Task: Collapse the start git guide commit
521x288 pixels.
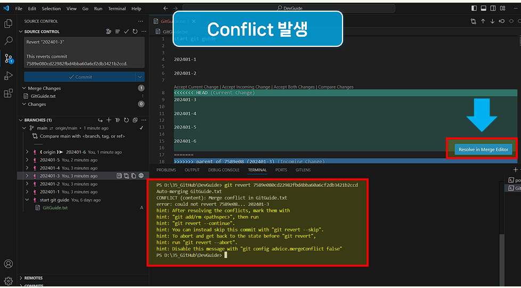Action: (x=27, y=200)
